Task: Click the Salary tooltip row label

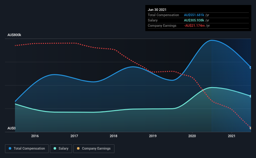Action: pyautogui.click(x=153, y=20)
